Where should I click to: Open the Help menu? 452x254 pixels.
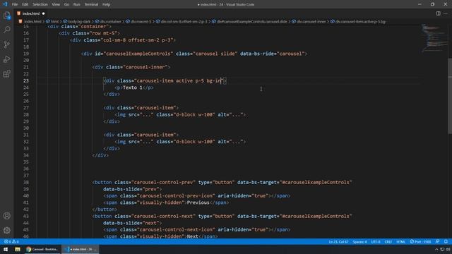click(107, 4)
